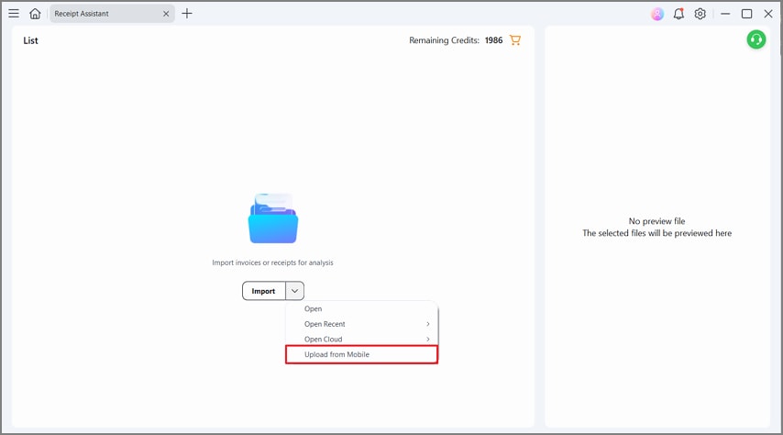Go to the Home screen icon
The width and height of the screenshot is (783, 435).
pos(35,14)
